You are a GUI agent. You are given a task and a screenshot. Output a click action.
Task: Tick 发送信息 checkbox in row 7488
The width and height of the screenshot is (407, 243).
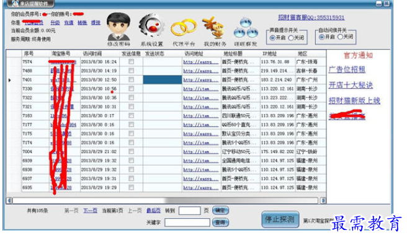[x=132, y=71]
